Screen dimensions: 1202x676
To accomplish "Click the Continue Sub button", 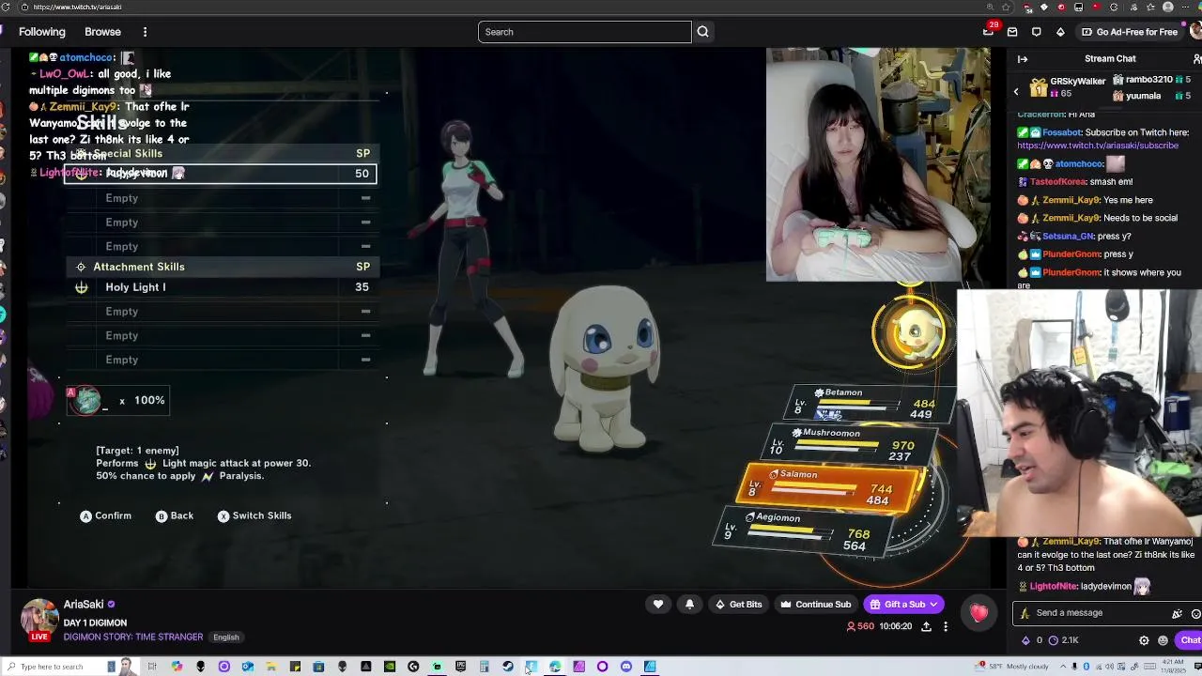I will (815, 605).
